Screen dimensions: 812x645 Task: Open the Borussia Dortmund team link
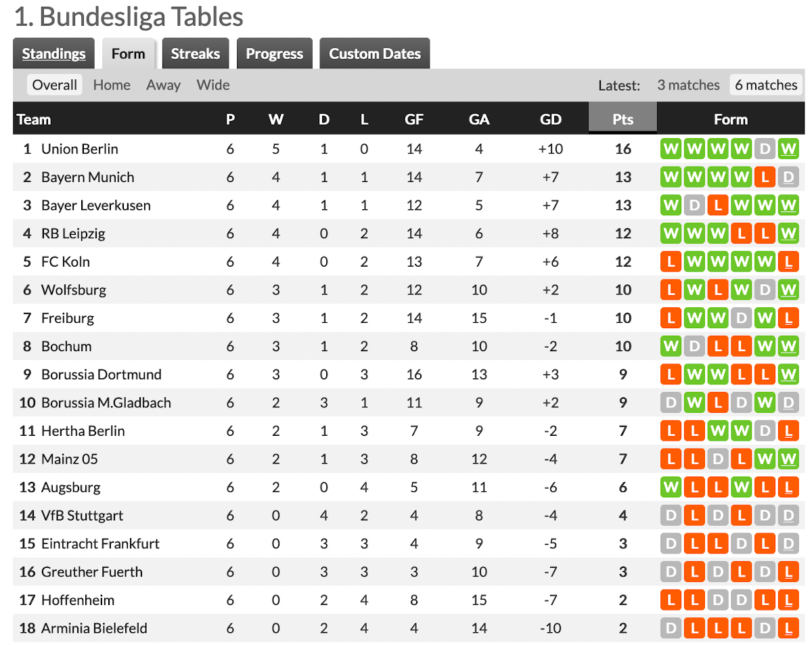click(101, 374)
